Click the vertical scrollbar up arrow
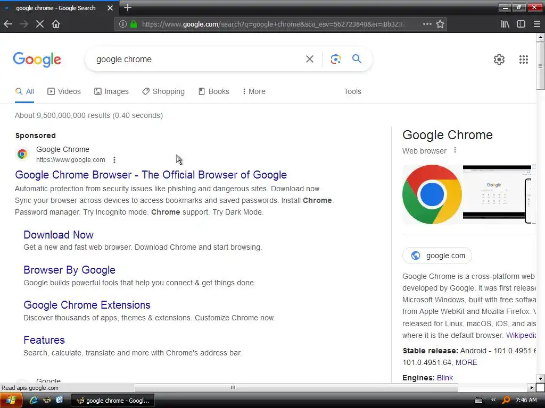 click(x=541, y=37)
